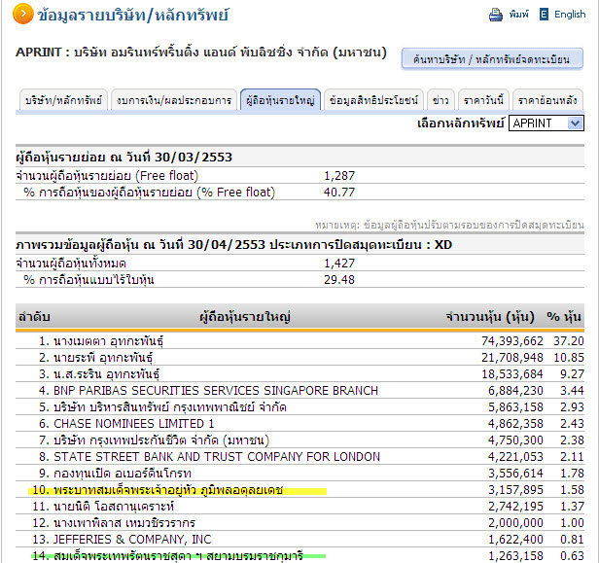Screen dimensions: 599x563
Task: Click the printer icon
Action: tap(496, 15)
